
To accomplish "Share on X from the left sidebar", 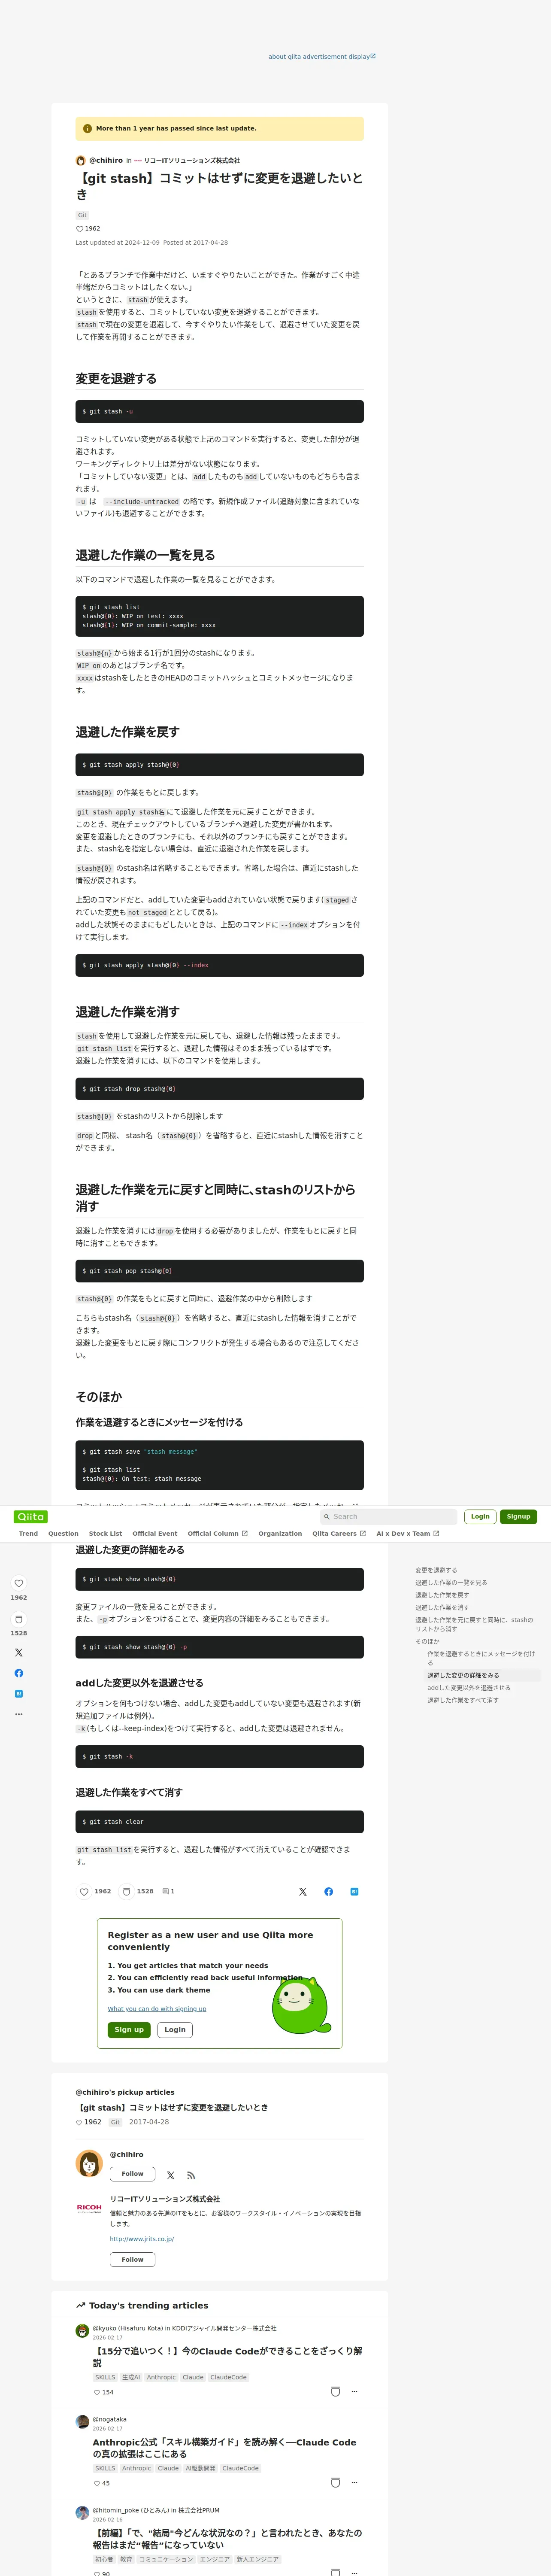I will pyautogui.click(x=19, y=1652).
